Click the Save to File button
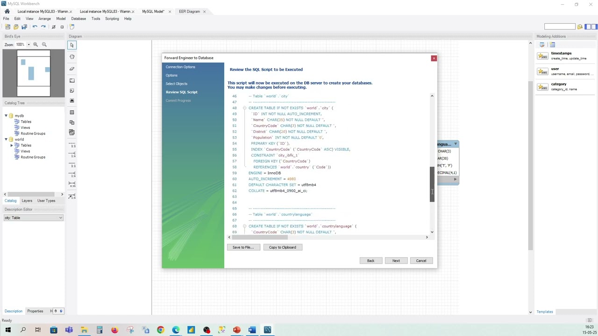The height and width of the screenshot is (336, 598). [243, 247]
